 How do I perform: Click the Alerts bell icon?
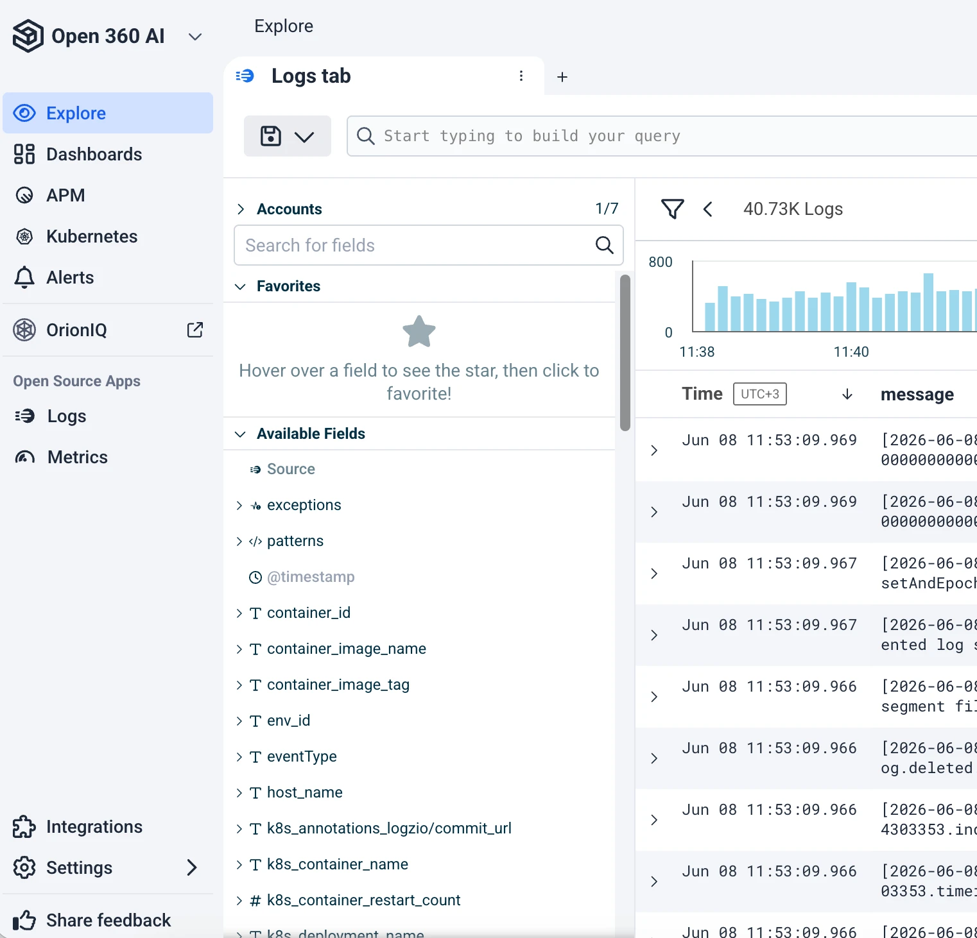24,277
